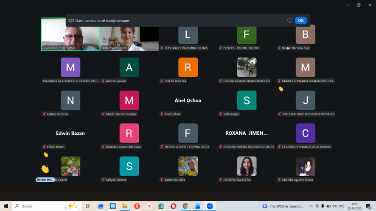Switch to Zoom app in the taskbar
The image size is (376, 211).
210,206
